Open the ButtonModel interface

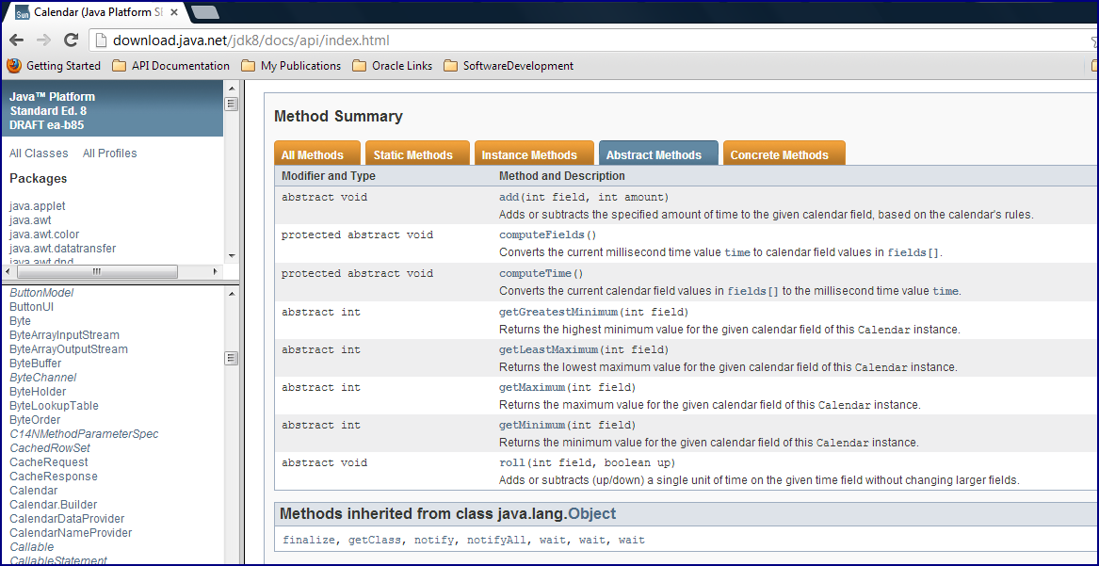click(x=41, y=293)
